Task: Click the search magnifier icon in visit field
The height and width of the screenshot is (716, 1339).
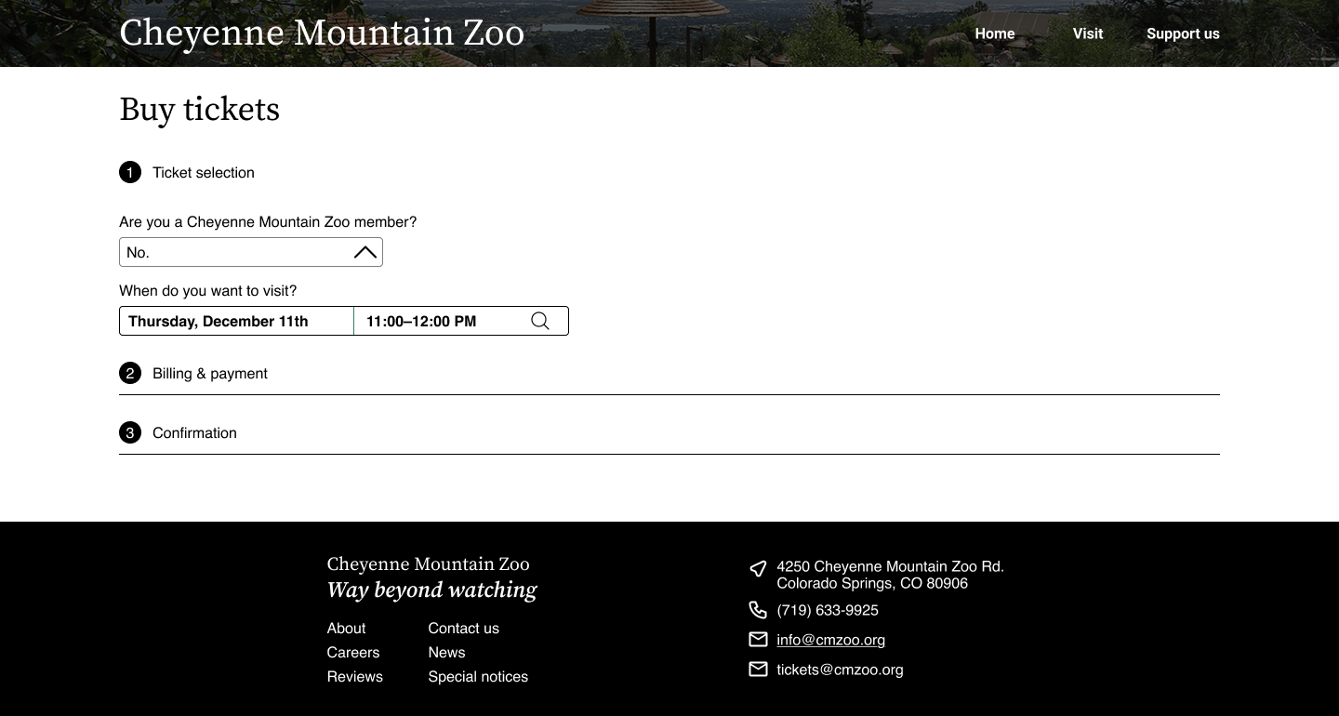Action: click(x=540, y=321)
